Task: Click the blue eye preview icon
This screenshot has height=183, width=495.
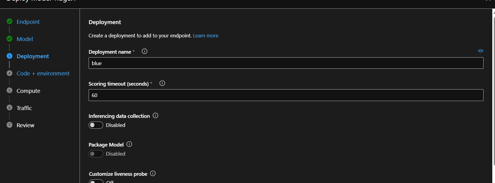Action: click(x=481, y=51)
